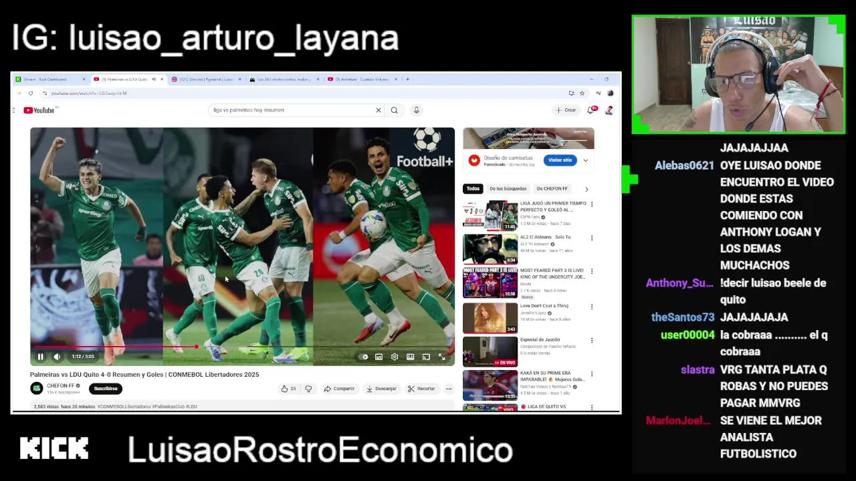Open the YouTube home logo
Viewport: 856px width, 481px height.
tap(39, 110)
